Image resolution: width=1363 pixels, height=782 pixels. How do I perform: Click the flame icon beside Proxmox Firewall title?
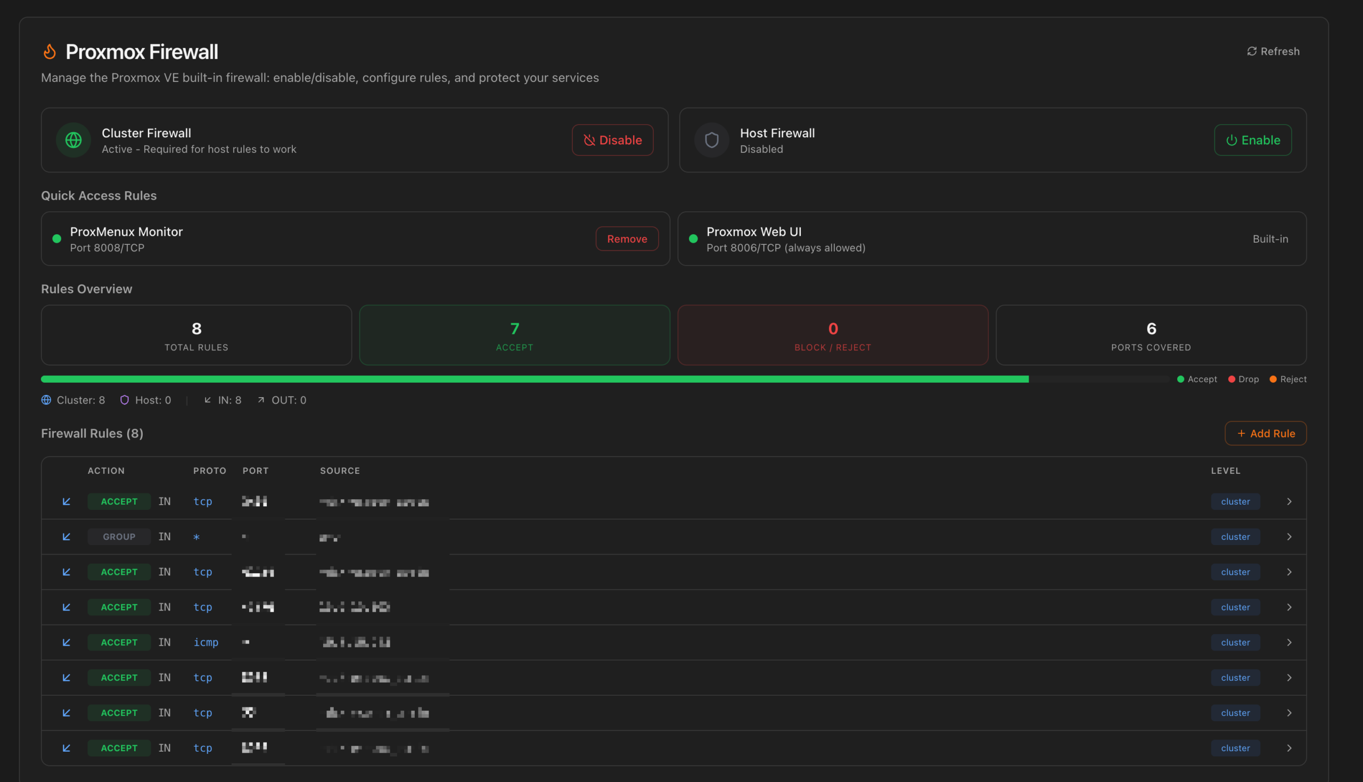tap(50, 51)
